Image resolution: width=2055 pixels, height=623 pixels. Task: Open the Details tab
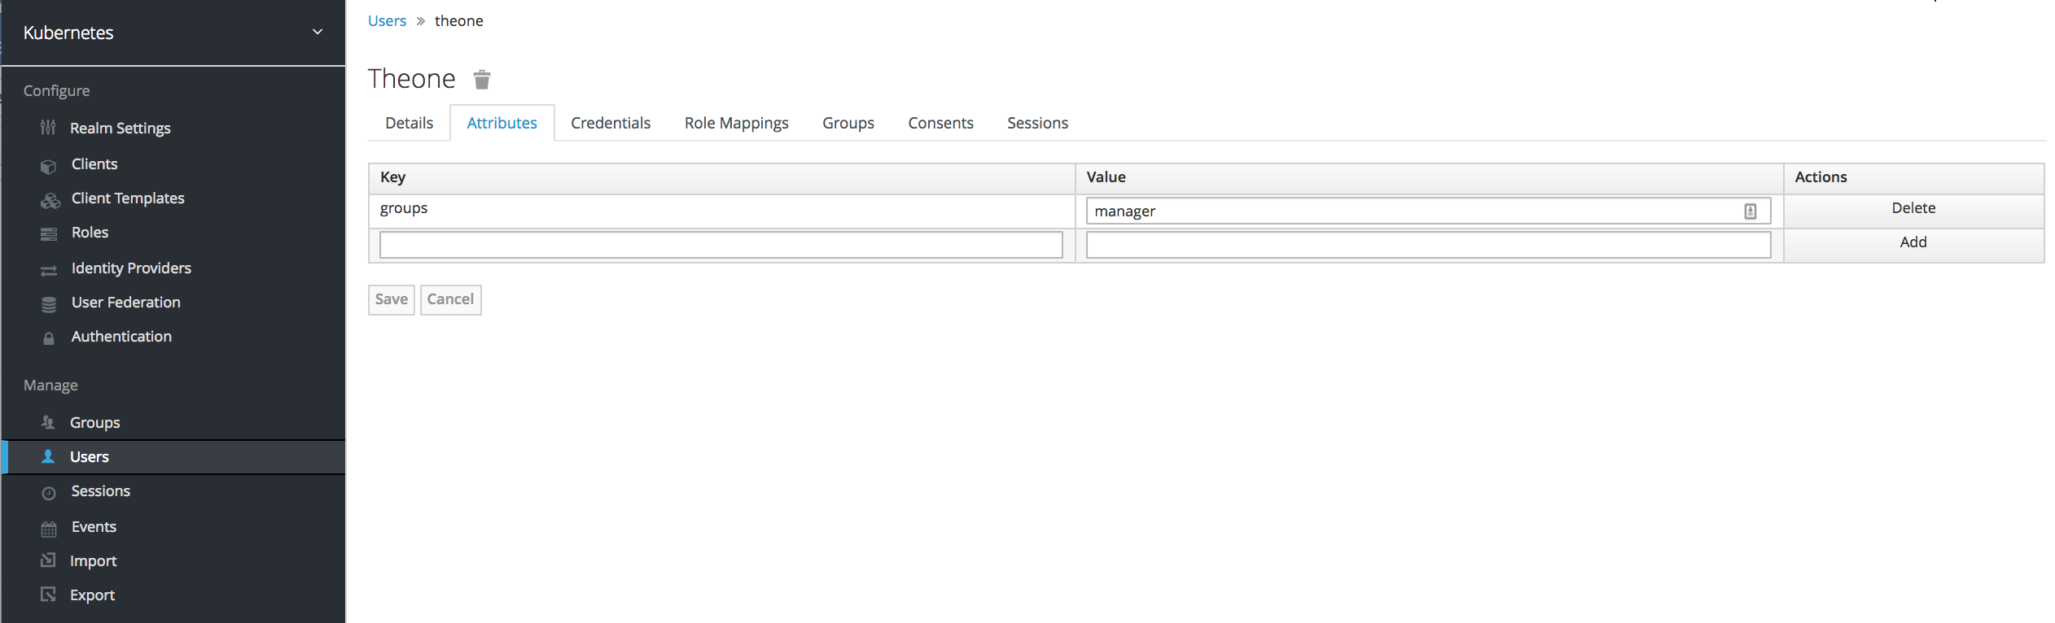pos(409,123)
